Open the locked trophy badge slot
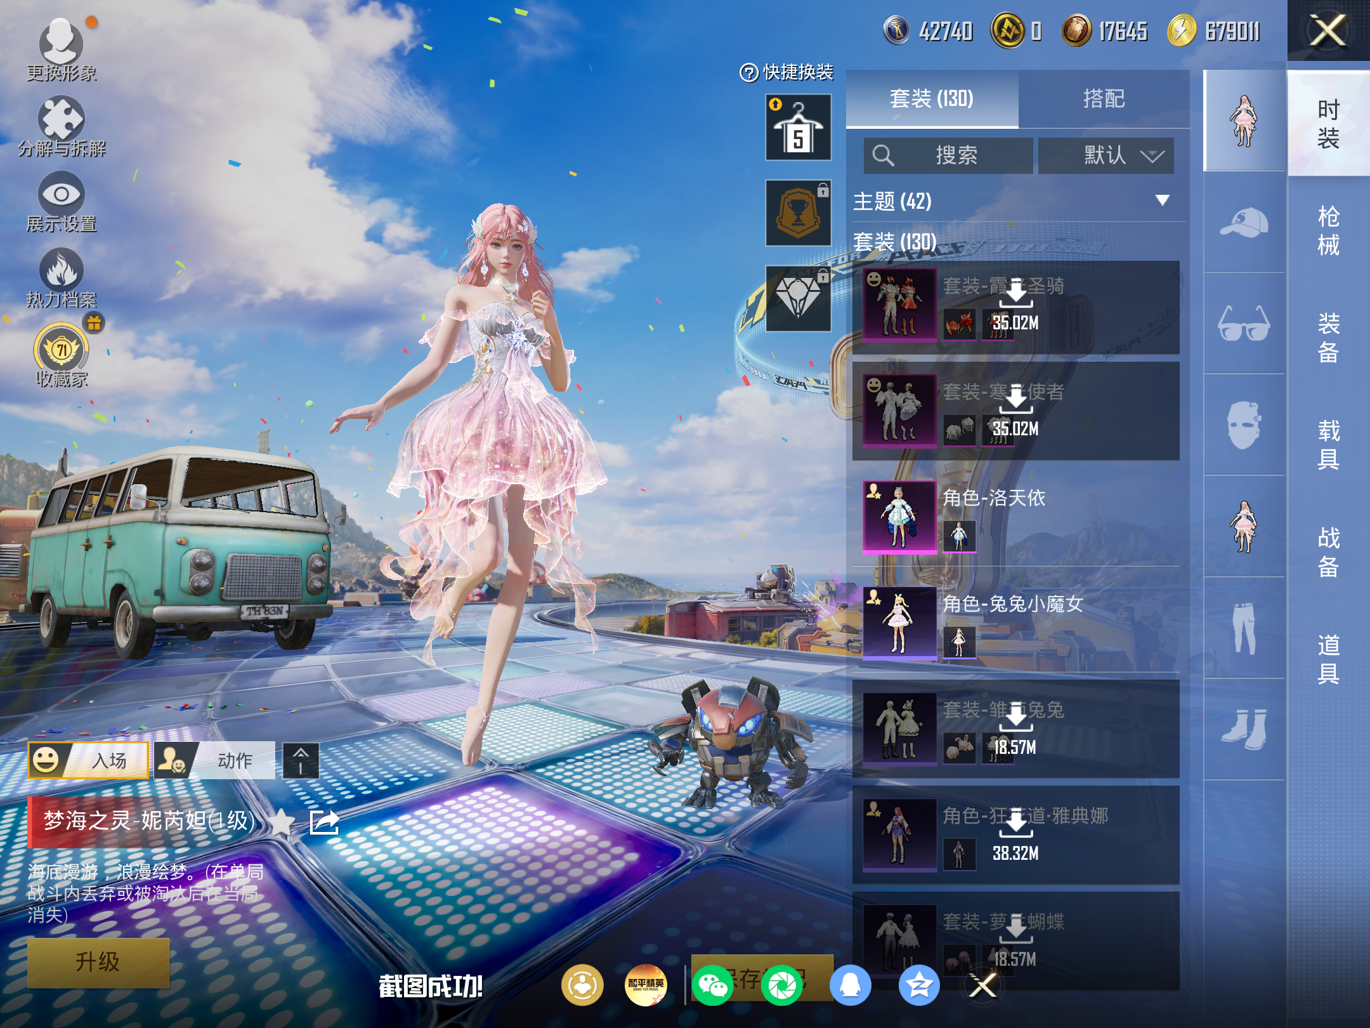 tap(798, 213)
